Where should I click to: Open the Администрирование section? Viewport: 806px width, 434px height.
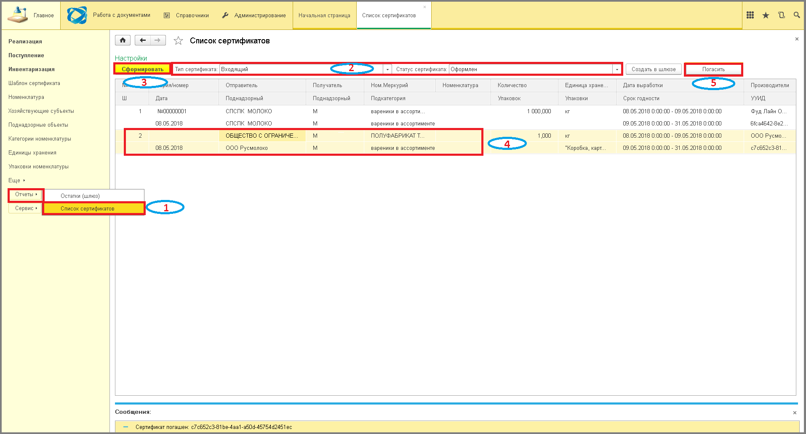[254, 16]
